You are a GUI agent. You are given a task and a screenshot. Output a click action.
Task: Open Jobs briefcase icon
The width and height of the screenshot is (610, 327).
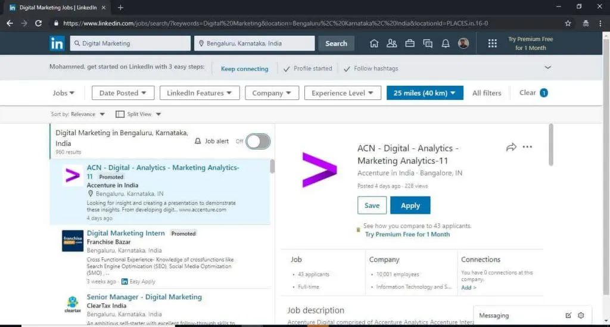tap(410, 43)
